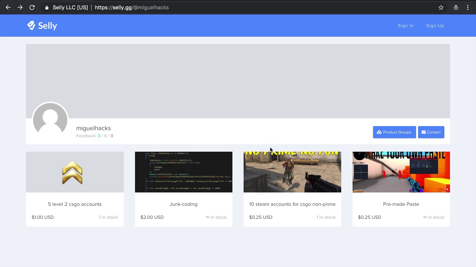Reload the page with the refresh icon
Image resolution: width=476 pixels, height=267 pixels.
(x=32, y=7)
